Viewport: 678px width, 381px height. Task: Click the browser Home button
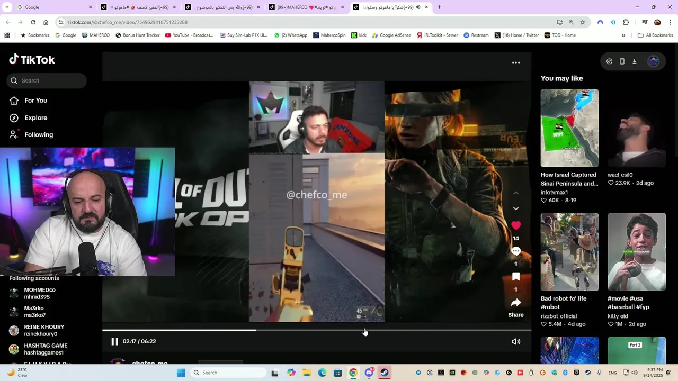(x=46, y=22)
